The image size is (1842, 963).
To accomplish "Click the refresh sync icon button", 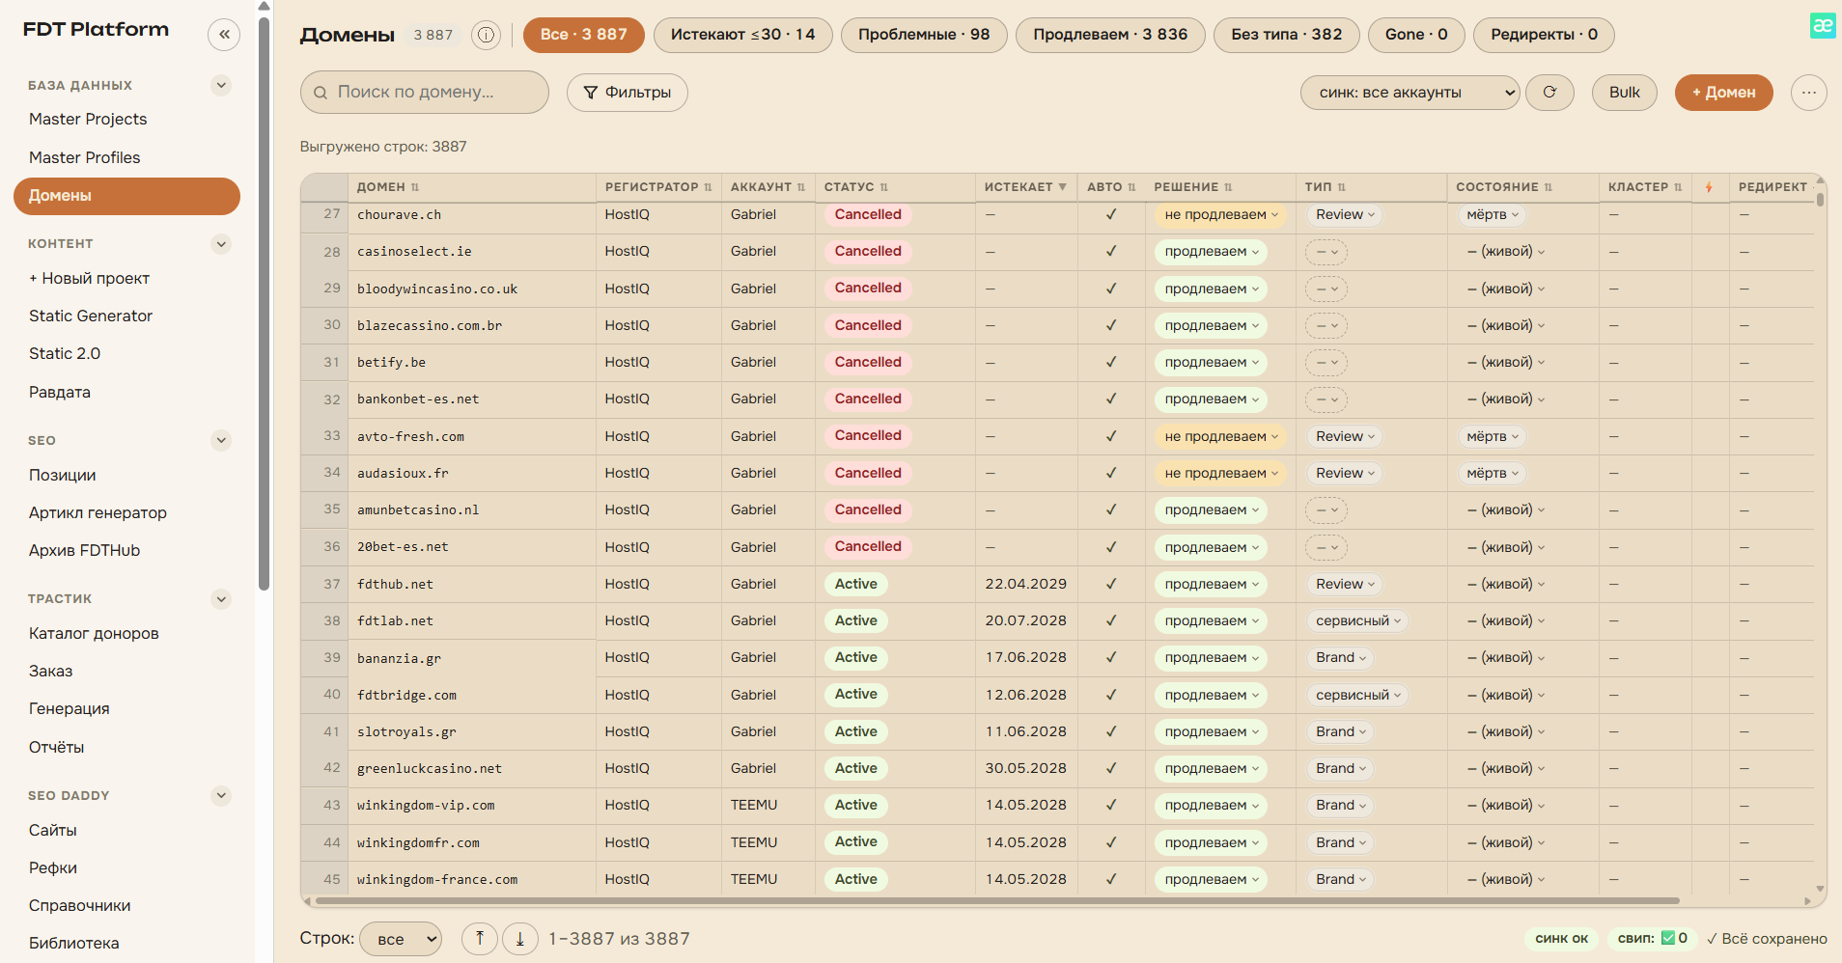I will (x=1550, y=93).
